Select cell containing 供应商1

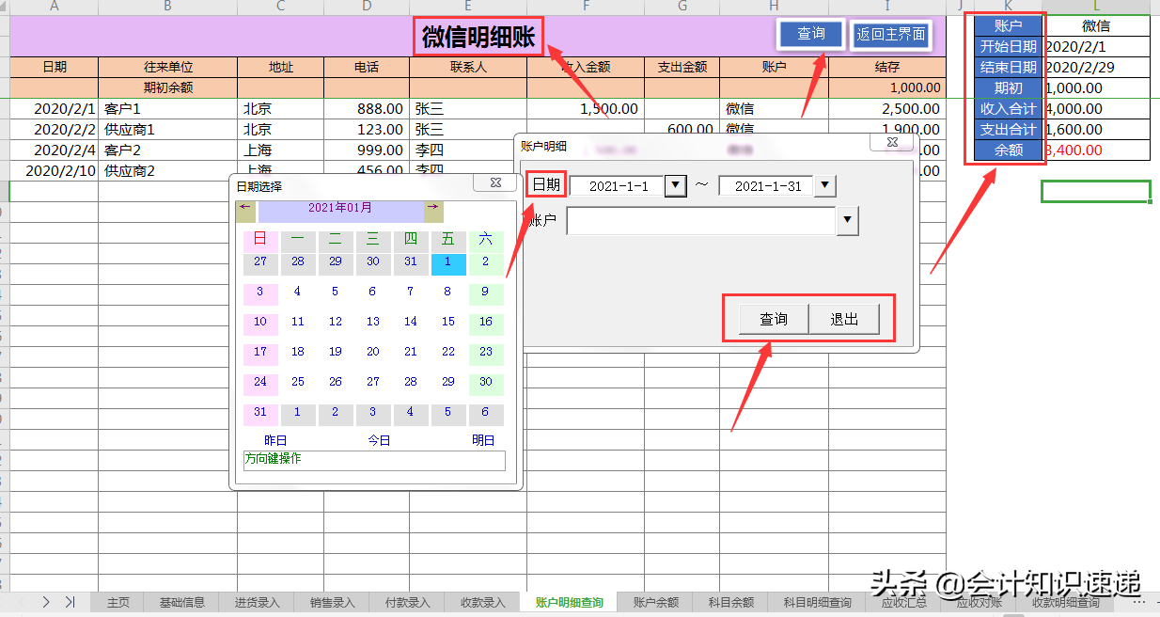click(x=167, y=130)
